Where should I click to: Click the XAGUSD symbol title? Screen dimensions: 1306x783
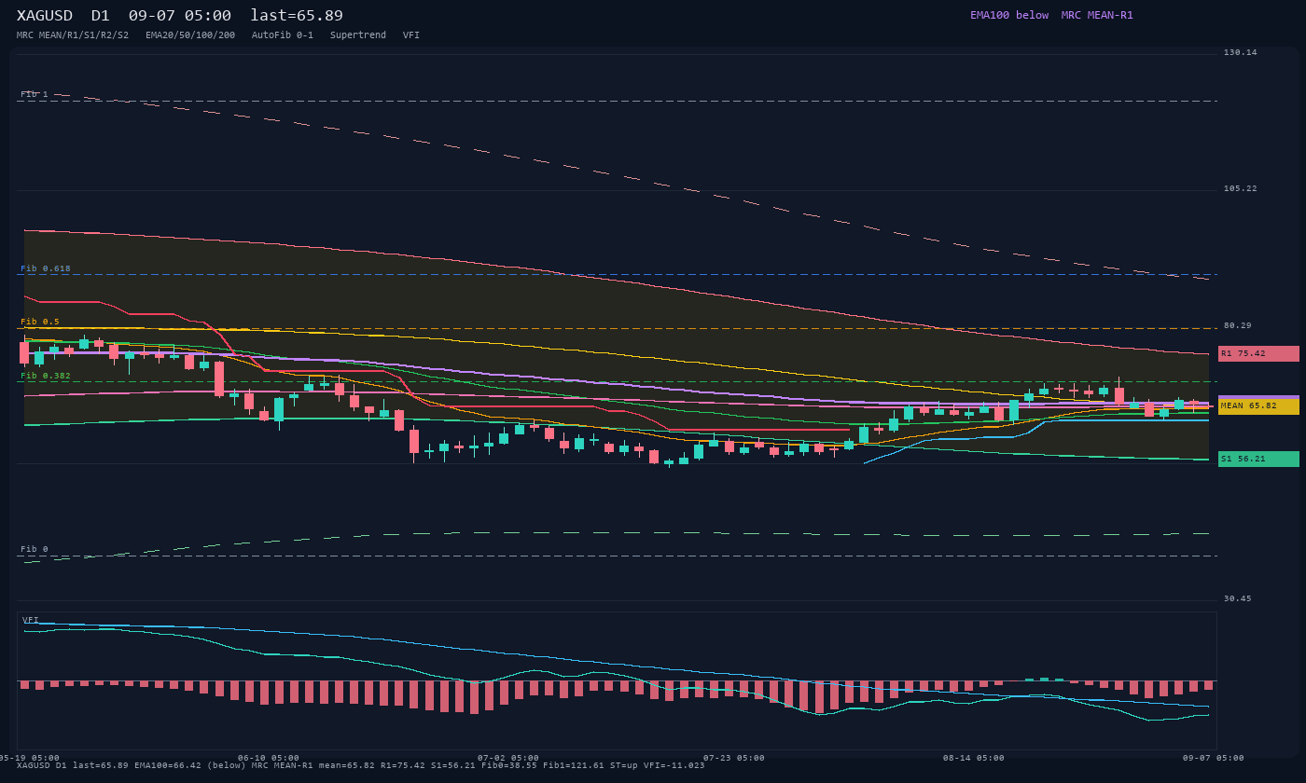tap(49, 16)
